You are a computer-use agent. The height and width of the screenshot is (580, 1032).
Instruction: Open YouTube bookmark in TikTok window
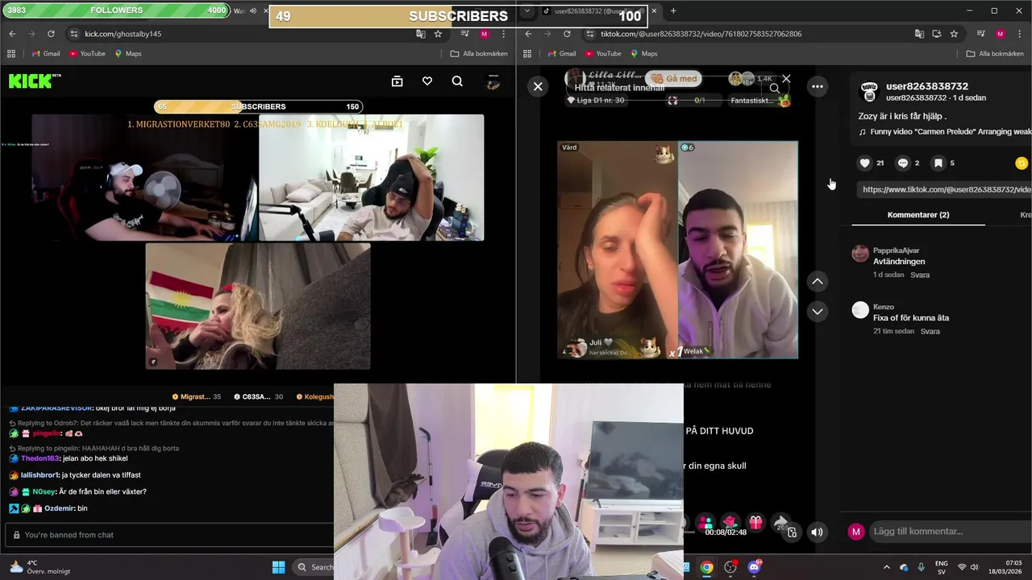[603, 54]
